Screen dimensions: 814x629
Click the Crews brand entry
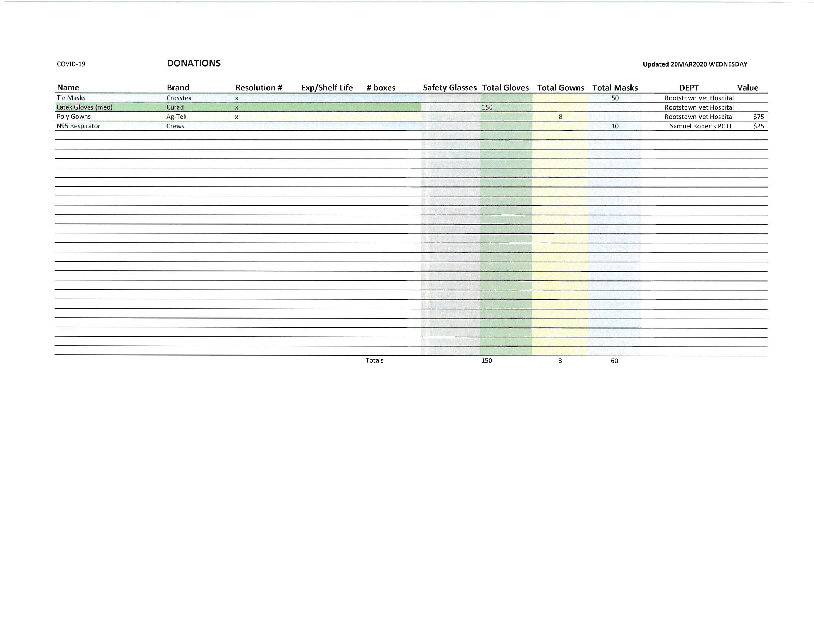point(175,126)
